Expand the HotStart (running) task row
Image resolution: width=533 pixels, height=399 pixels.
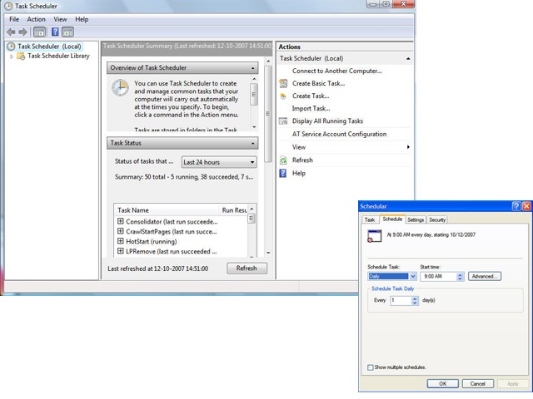tap(120, 241)
